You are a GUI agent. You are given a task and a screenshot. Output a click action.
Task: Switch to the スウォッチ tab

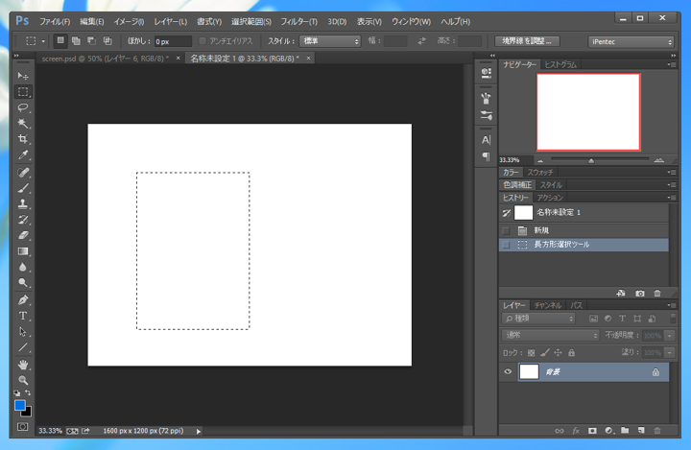pos(540,173)
